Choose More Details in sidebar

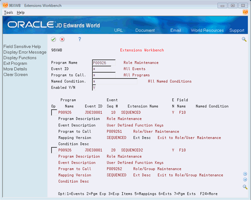click(15, 69)
